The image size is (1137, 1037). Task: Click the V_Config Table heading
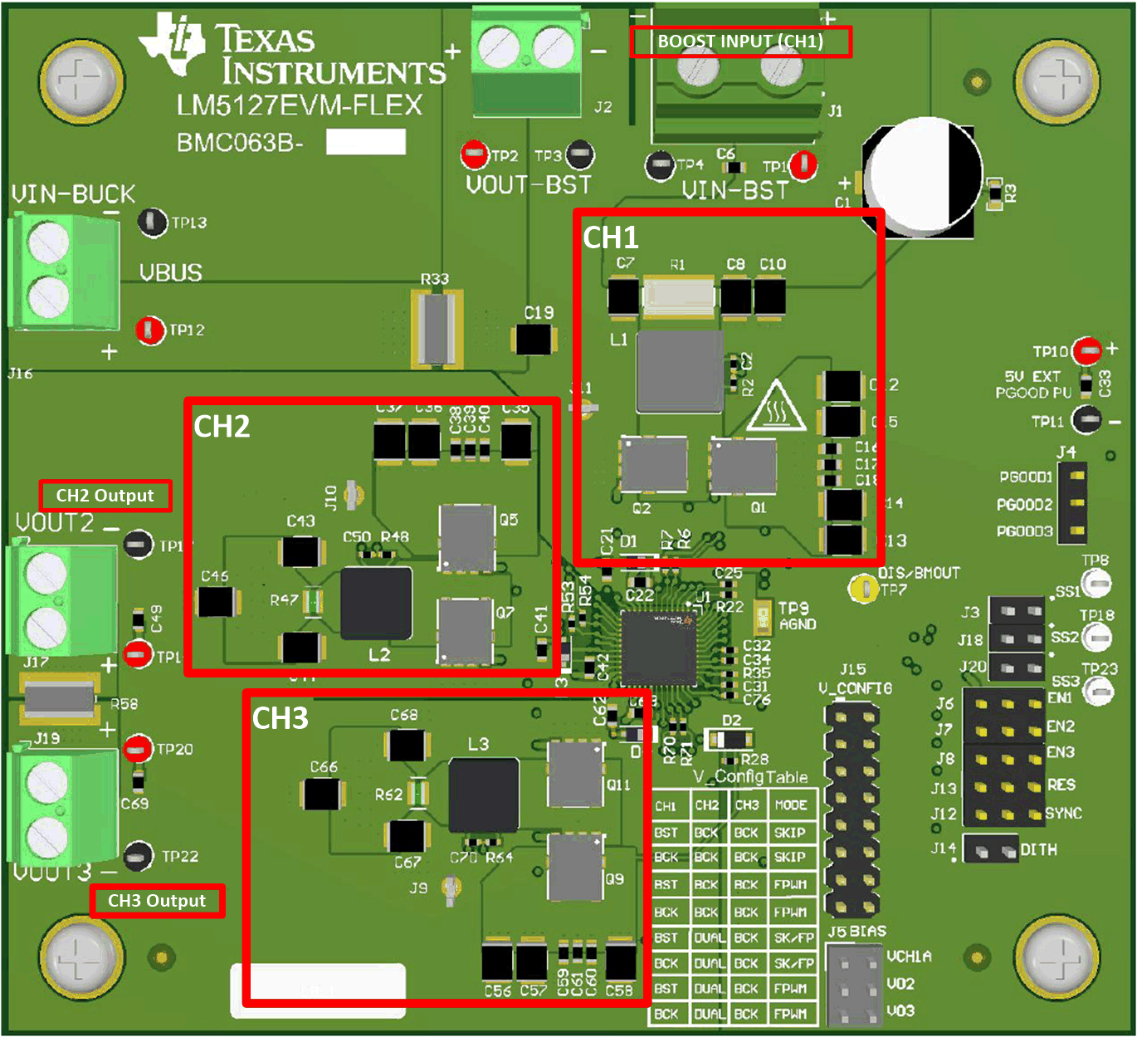click(x=750, y=777)
